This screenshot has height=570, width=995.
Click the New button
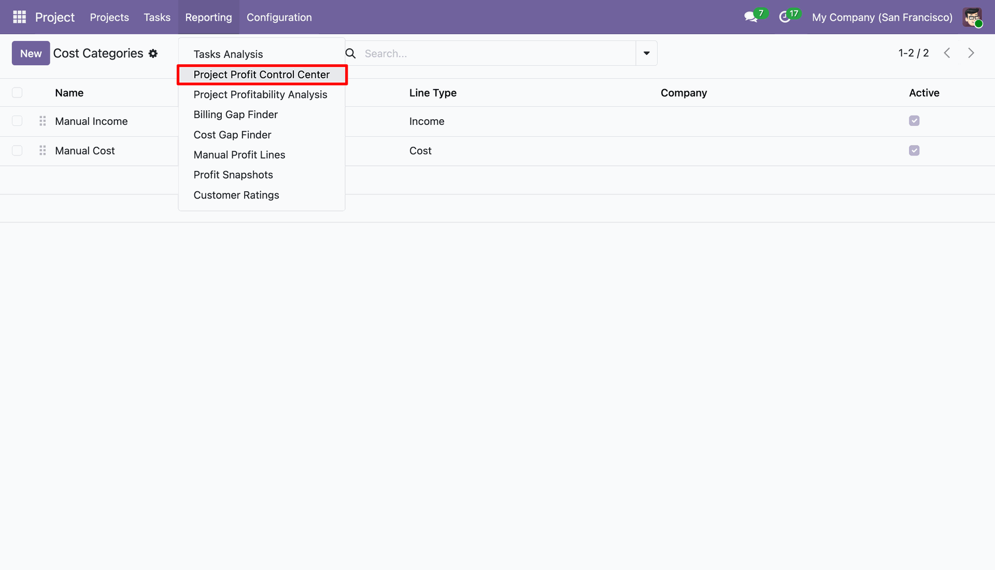pos(31,53)
